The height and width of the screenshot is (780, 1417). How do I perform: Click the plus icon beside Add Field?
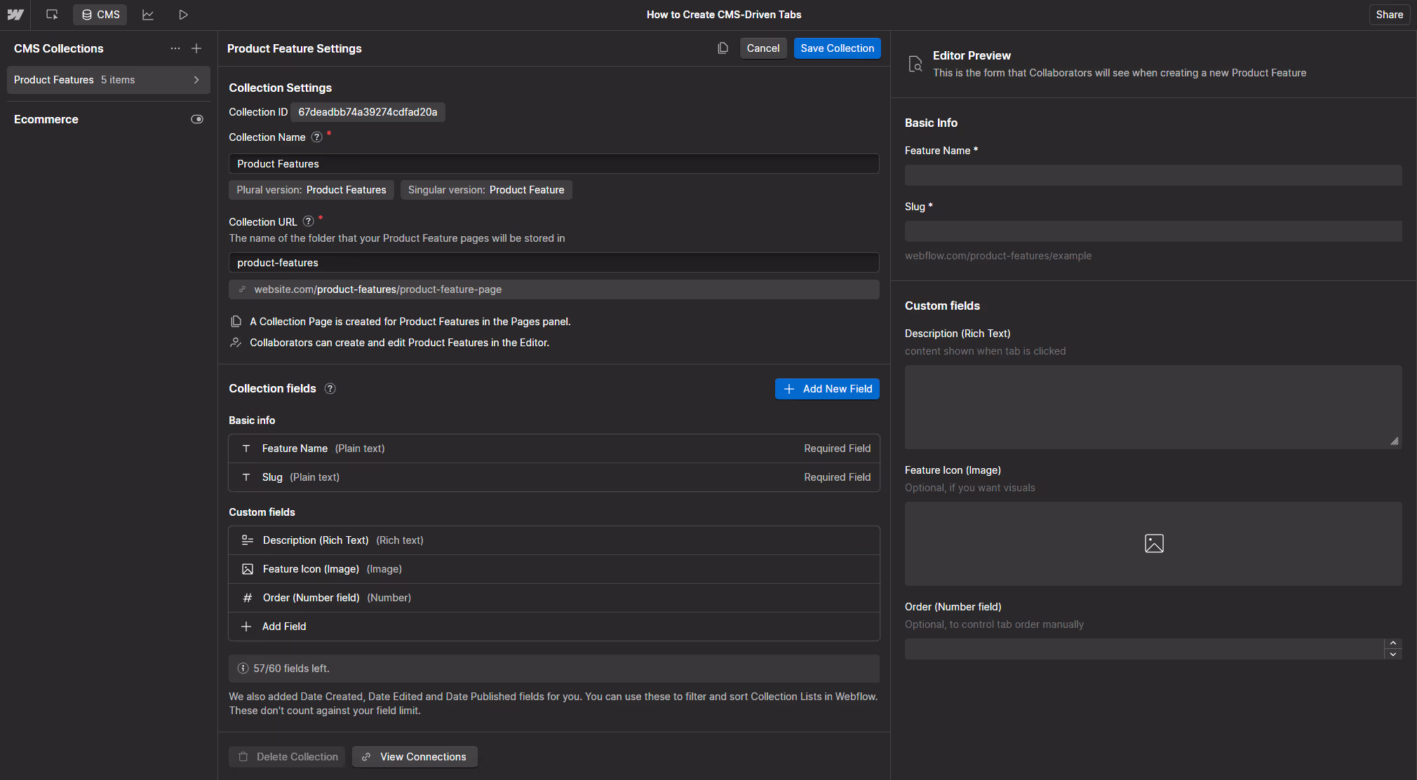(x=246, y=627)
